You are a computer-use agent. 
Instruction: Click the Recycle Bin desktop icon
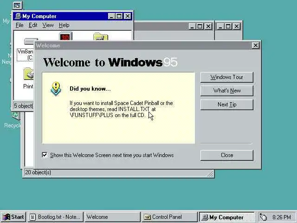click(15, 116)
